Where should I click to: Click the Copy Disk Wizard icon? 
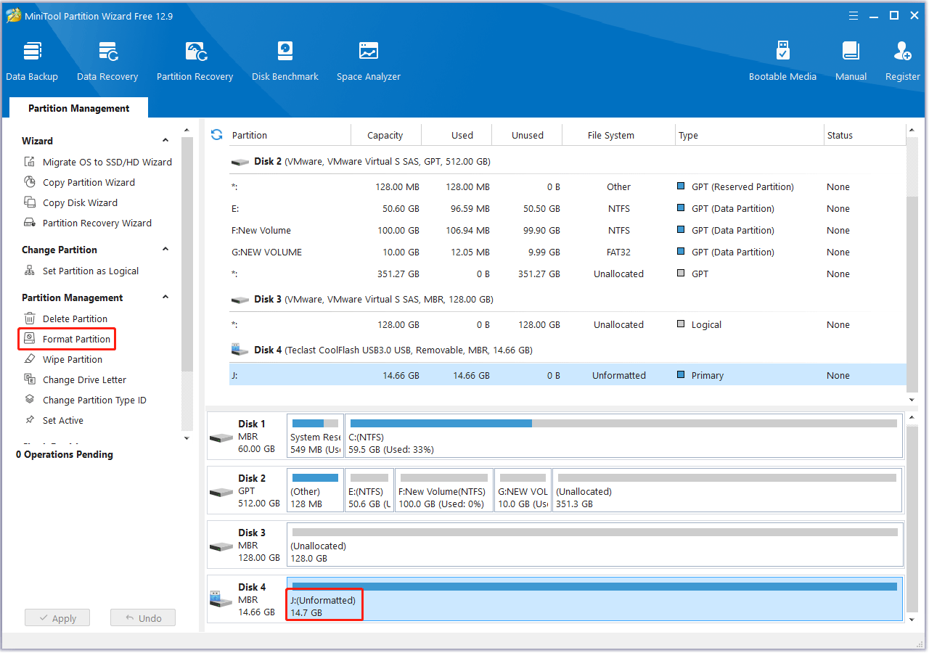coord(30,202)
